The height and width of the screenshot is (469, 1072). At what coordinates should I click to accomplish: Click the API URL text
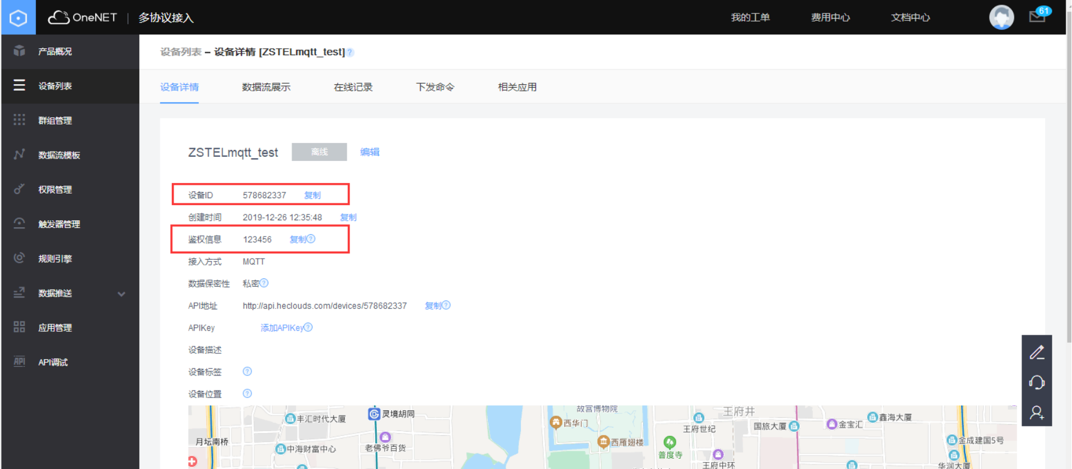[x=325, y=306]
